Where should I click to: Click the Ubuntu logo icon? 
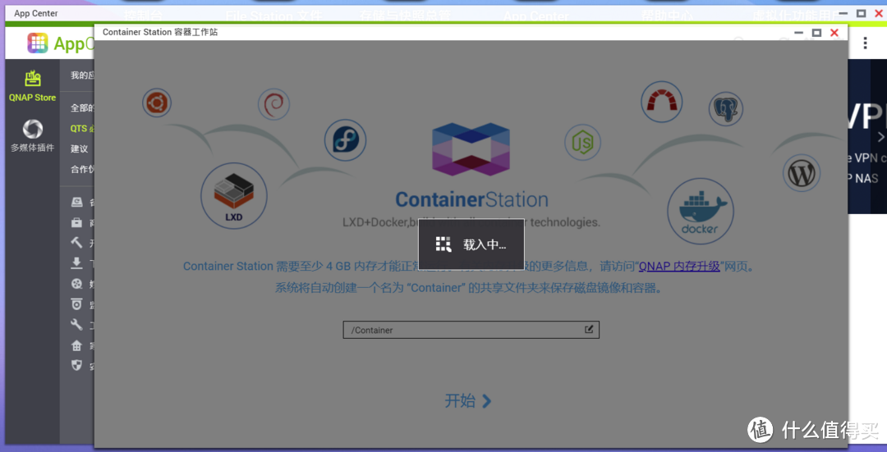click(x=157, y=103)
